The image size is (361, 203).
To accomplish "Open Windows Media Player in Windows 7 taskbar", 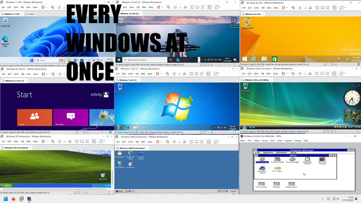I will (144, 127).
